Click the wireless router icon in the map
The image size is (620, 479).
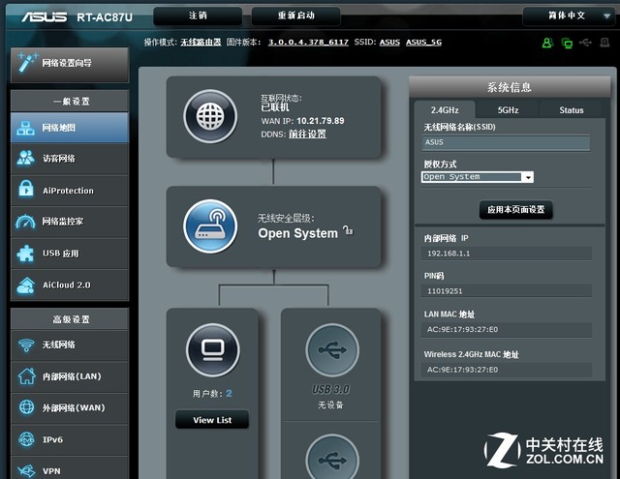pyautogui.click(x=210, y=226)
